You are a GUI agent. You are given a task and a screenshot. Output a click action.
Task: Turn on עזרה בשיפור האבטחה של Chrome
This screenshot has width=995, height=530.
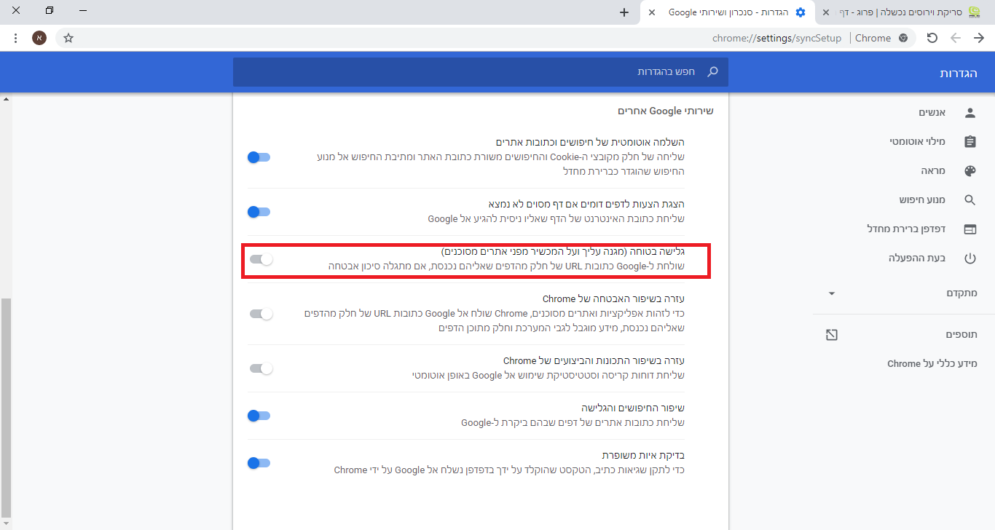261,314
